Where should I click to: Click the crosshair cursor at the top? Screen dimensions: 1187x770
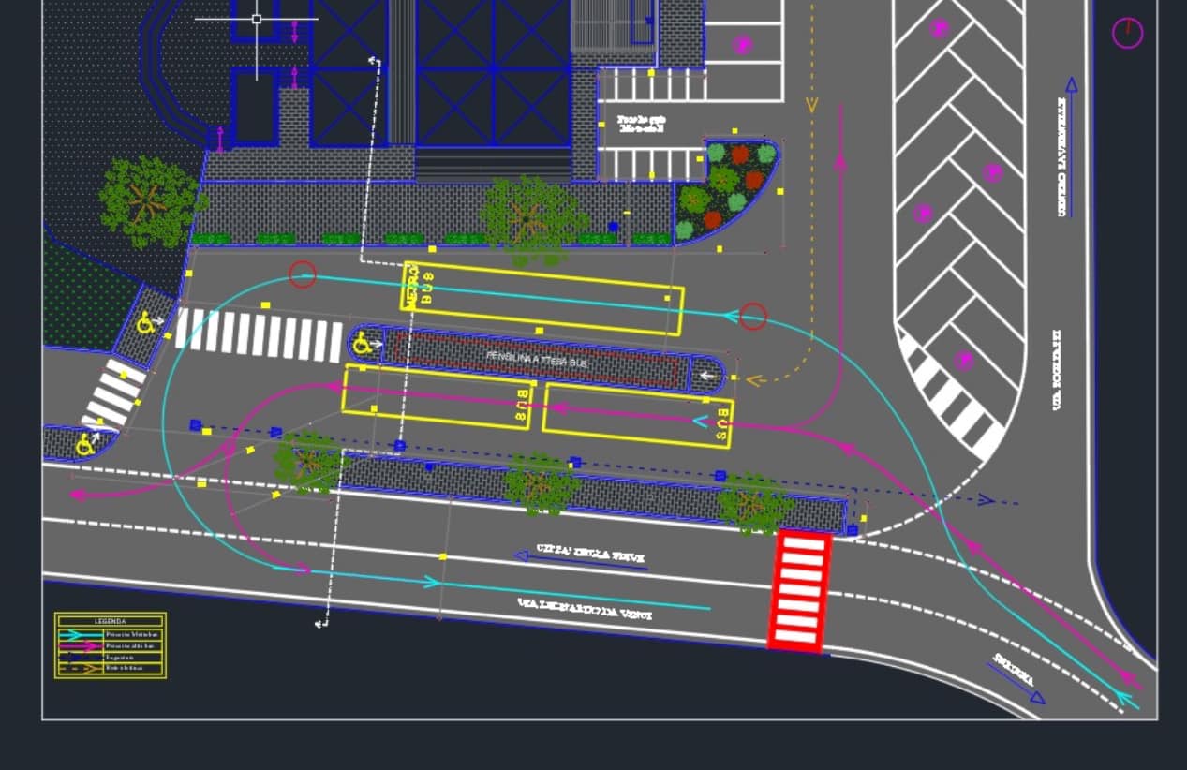point(257,19)
